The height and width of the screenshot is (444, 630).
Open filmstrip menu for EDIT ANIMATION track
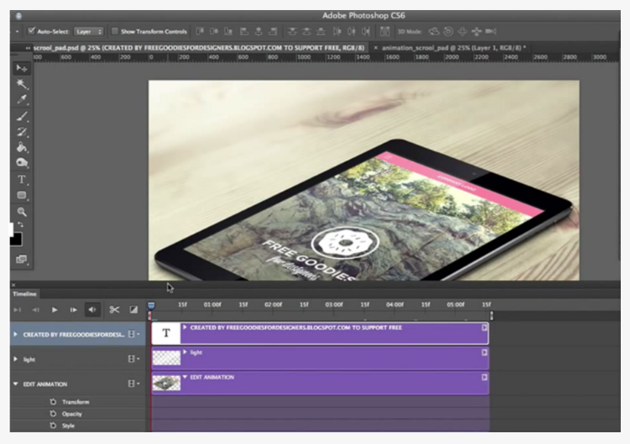[133, 384]
